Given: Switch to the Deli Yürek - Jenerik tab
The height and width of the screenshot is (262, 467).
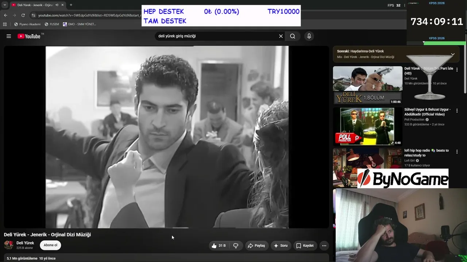Looking at the screenshot, I should coord(35,5).
